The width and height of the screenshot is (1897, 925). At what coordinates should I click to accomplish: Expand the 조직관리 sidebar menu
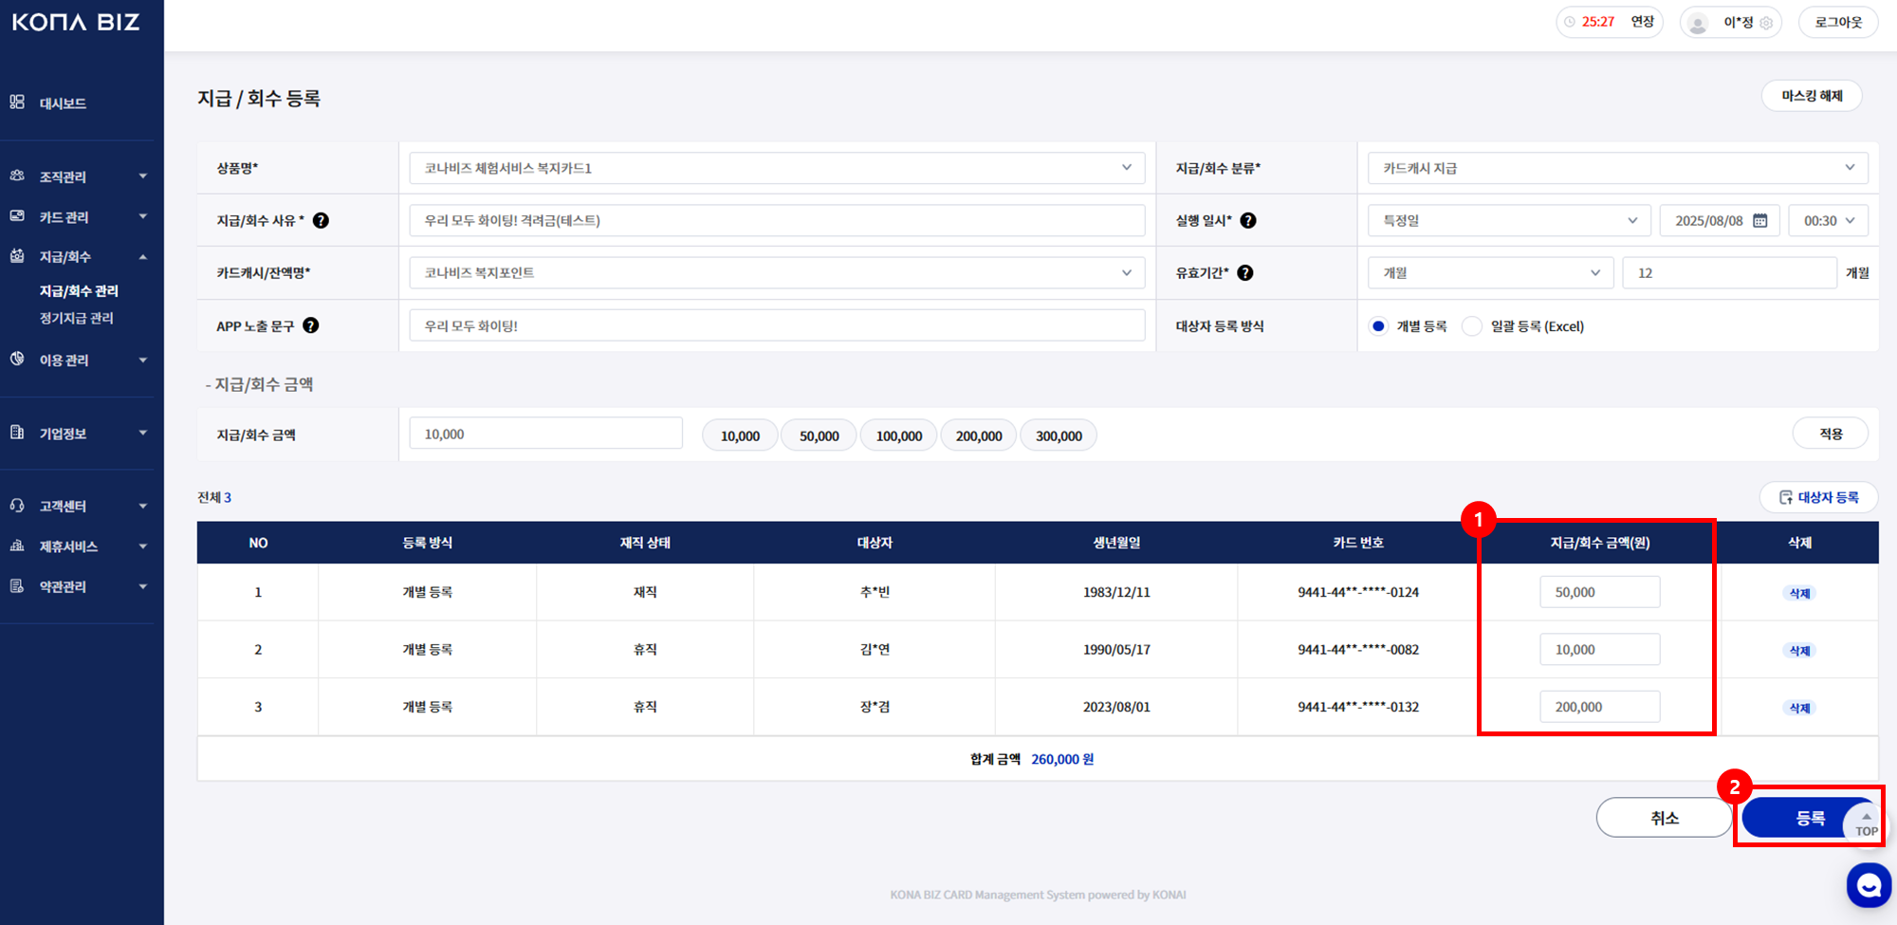coord(80,176)
